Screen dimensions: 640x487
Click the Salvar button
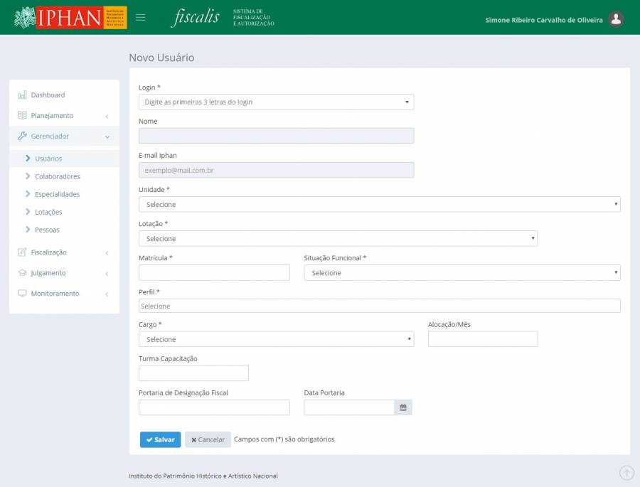[x=160, y=440]
